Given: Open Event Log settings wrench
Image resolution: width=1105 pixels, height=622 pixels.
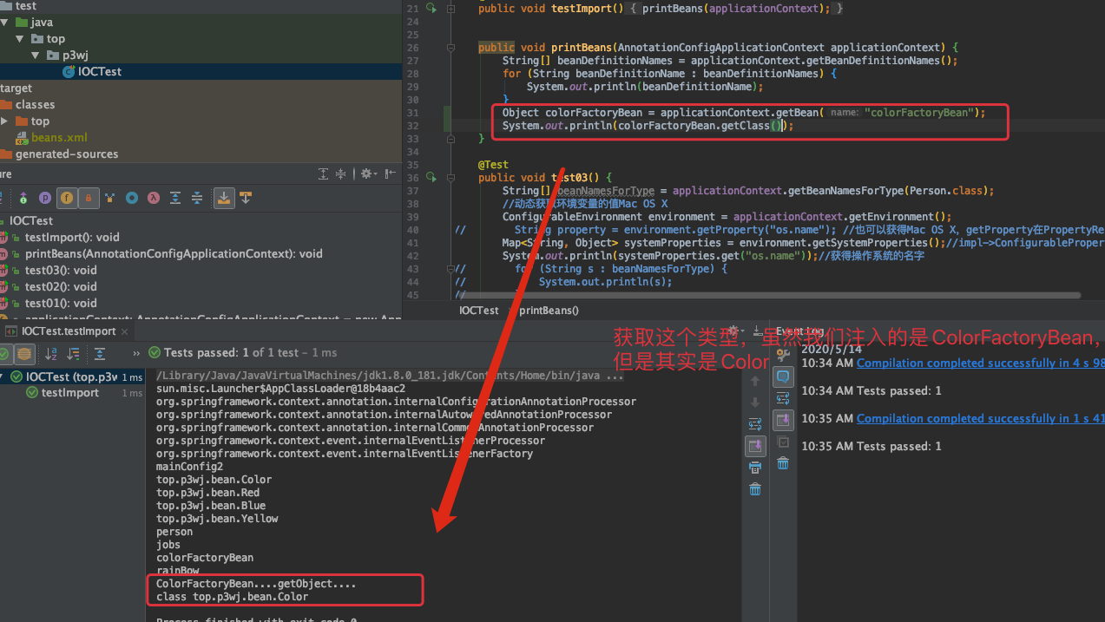Looking at the screenshot, I should click(x=783, y=355).
